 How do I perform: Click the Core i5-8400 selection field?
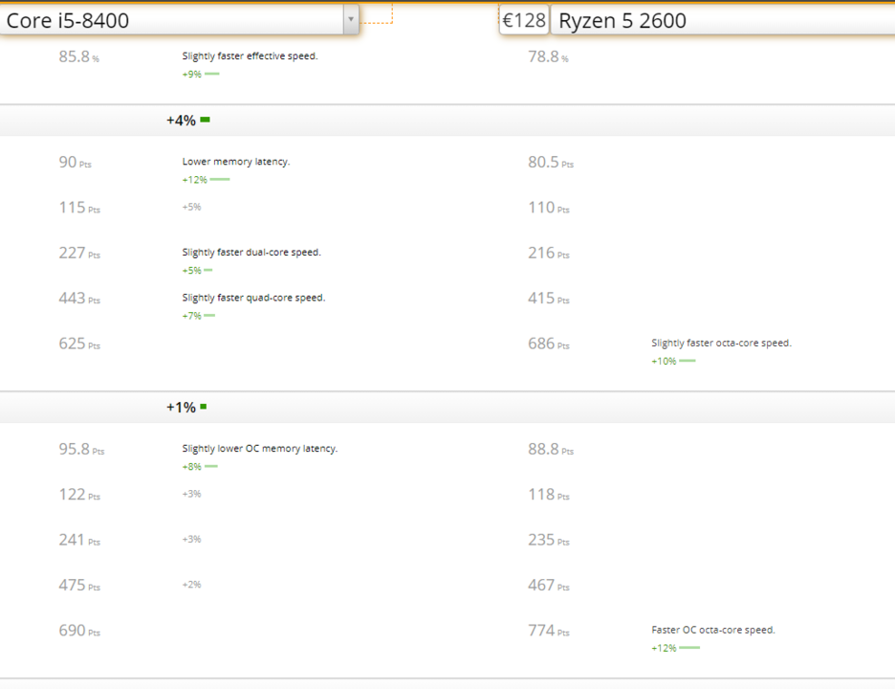(x=172, y=20)
